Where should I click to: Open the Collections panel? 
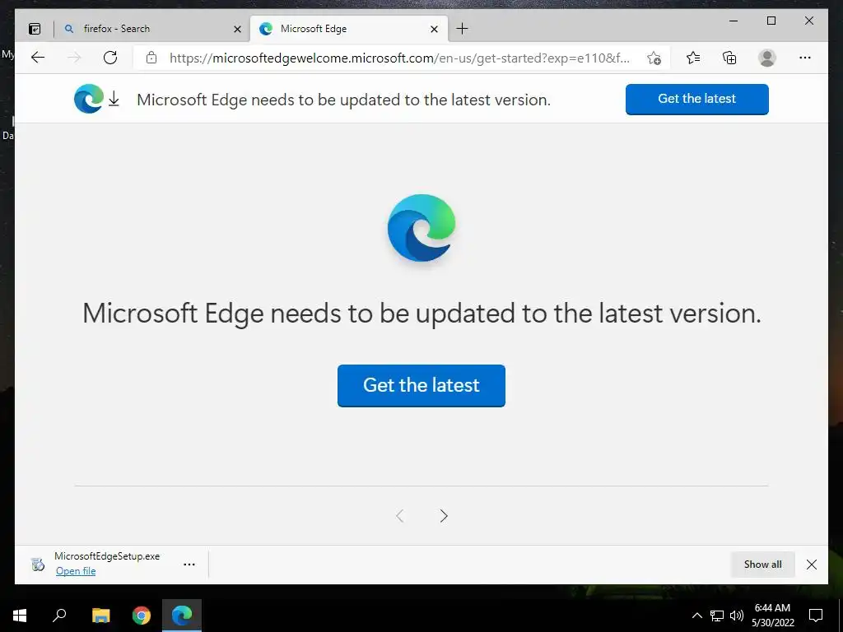[x=729, y=58]
